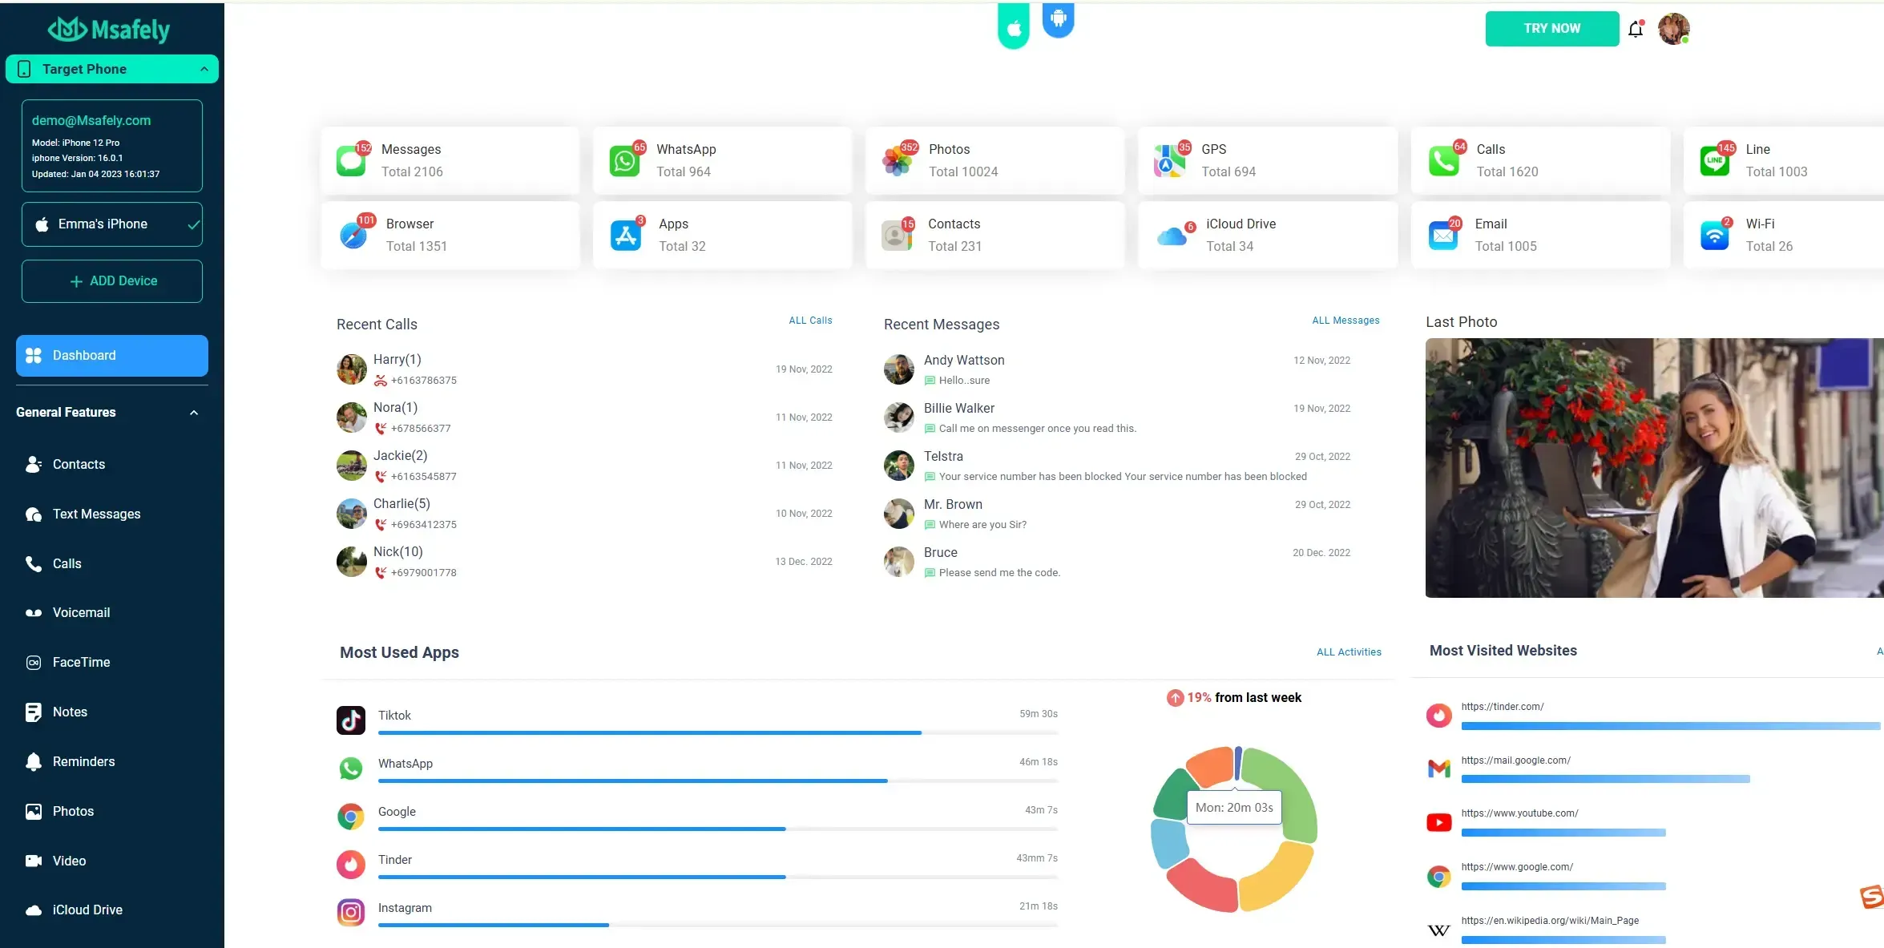The height and width of the screenshot is (948, 1884).
Task: Open the iCloud Drive card icon
Action: pyautogui.click(x=1172, y=236)
